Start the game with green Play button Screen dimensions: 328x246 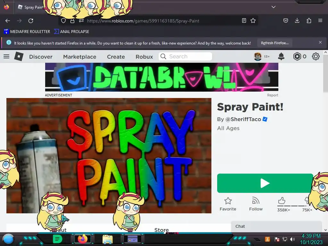tap(265, 183)
